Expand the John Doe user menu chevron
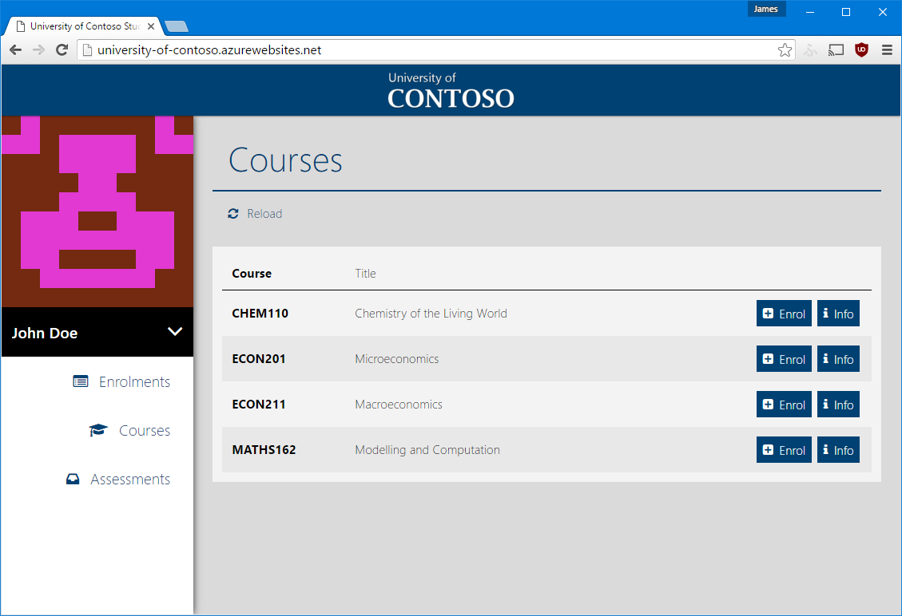 click(175, 332)
